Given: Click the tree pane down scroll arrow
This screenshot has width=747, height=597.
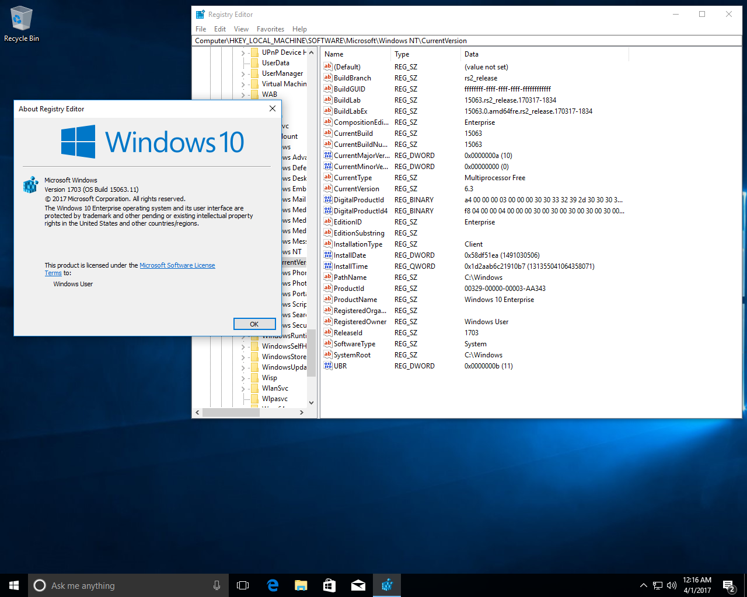Looking at the screenshot, I should tap(311, 402).
